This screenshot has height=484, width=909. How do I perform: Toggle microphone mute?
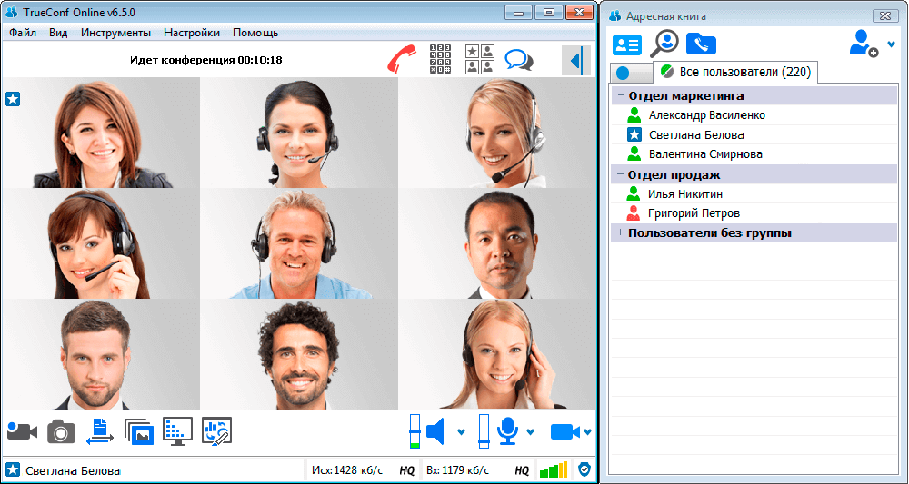point(506,431)
